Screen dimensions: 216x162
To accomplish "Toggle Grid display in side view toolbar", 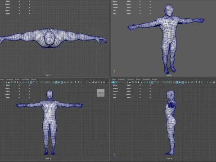I will pos(152,82).
